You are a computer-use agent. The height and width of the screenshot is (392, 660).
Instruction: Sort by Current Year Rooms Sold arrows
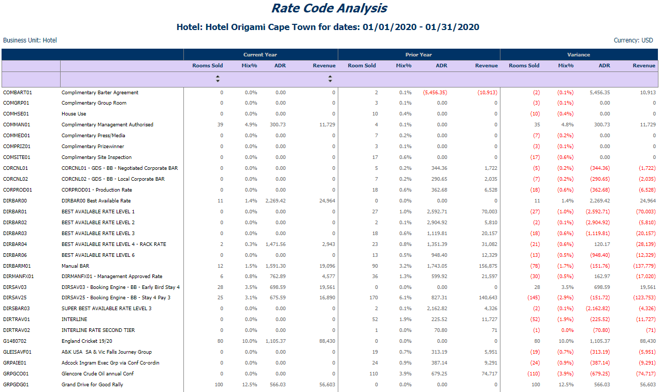point(218,79)
